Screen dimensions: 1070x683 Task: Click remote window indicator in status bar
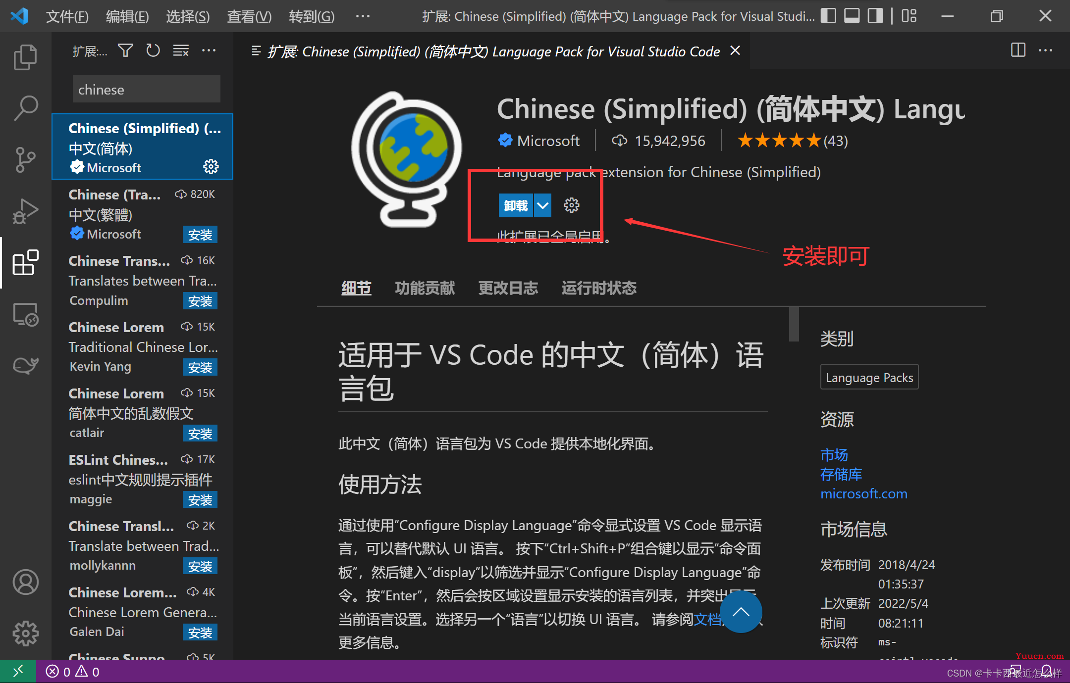pyautogui.click(x=18, y=672)
